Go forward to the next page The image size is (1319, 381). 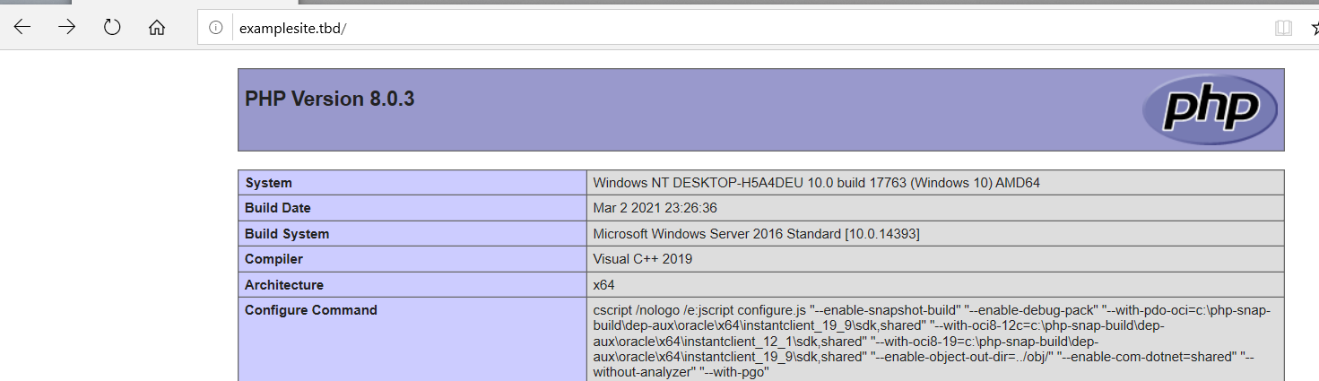point(67,27)
